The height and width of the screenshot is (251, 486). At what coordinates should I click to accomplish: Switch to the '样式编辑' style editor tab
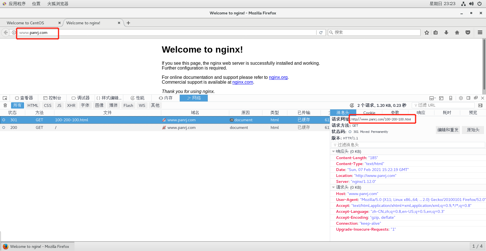tap(109, 98)
